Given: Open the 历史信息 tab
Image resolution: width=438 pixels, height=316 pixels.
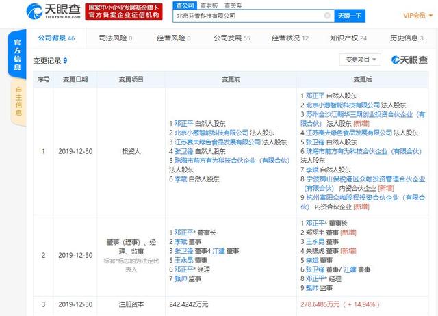Looking at the screenshot, I should tap(407, 38).
